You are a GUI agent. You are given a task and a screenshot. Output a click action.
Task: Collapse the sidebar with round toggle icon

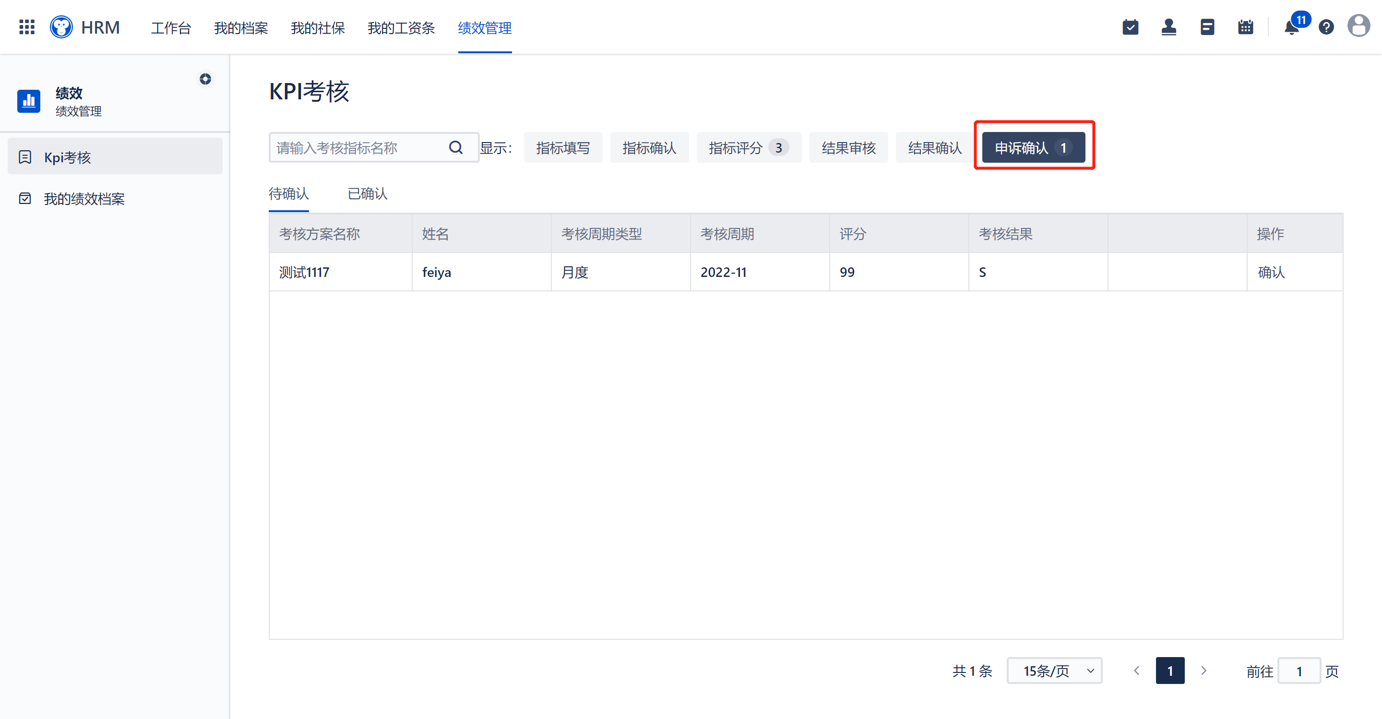pyautogui.click(x=205, y=79)
